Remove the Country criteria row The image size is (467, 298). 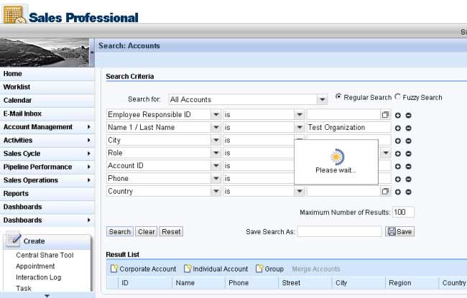coord(408,192)
